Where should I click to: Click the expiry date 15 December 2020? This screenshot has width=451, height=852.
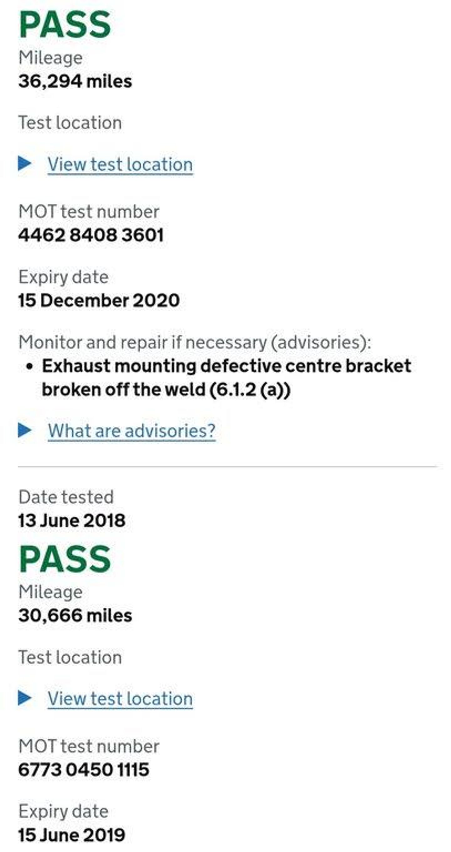point(99,300)
